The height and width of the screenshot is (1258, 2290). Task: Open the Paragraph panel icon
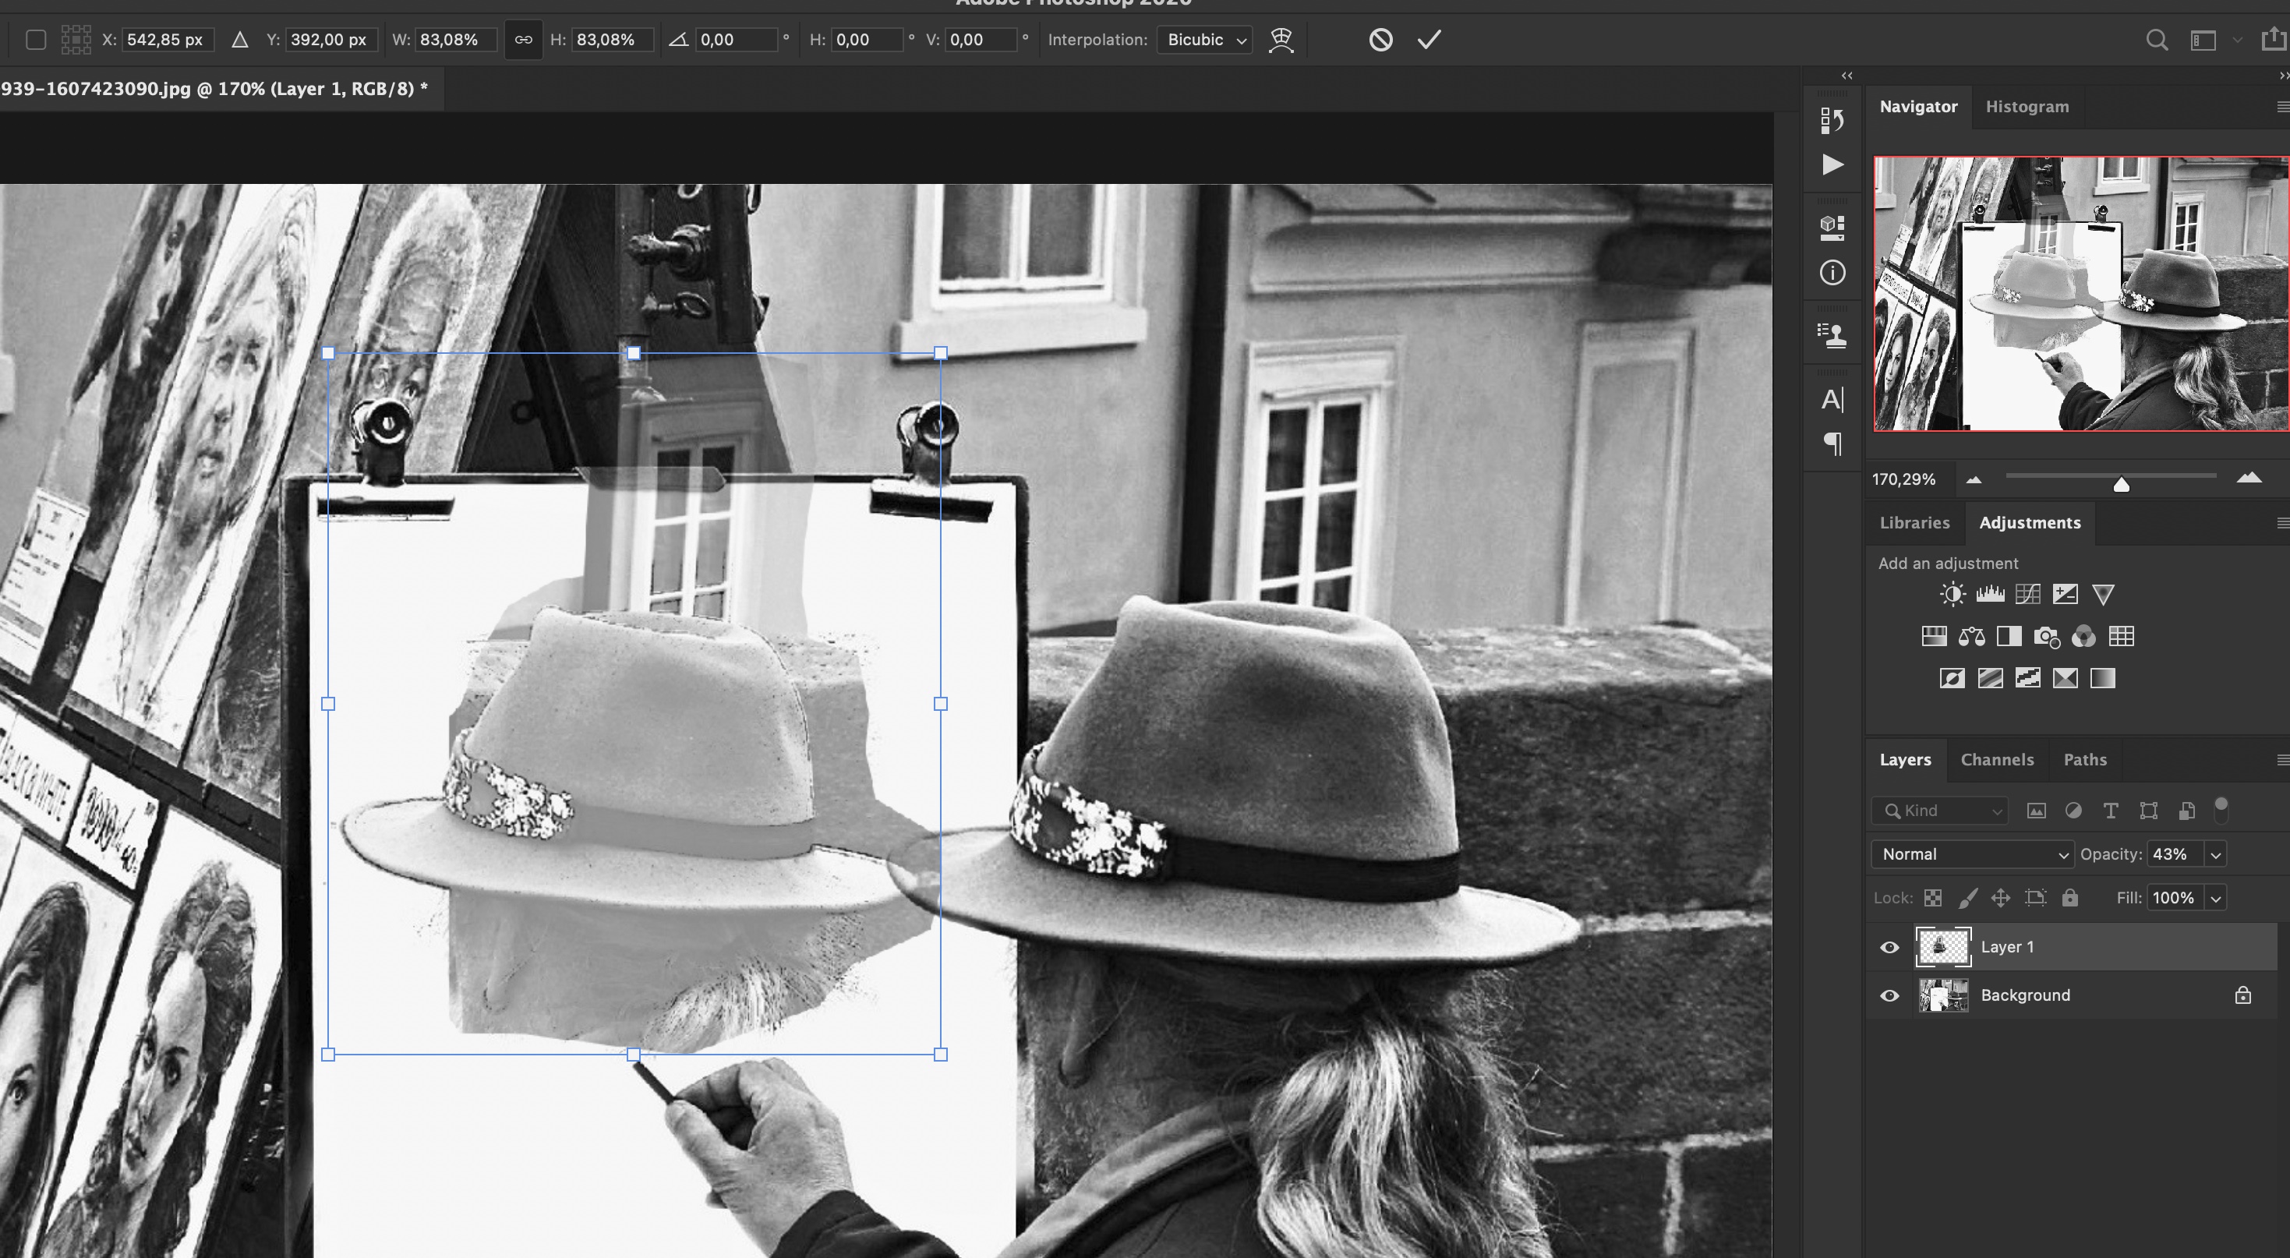click(1832, 443)
